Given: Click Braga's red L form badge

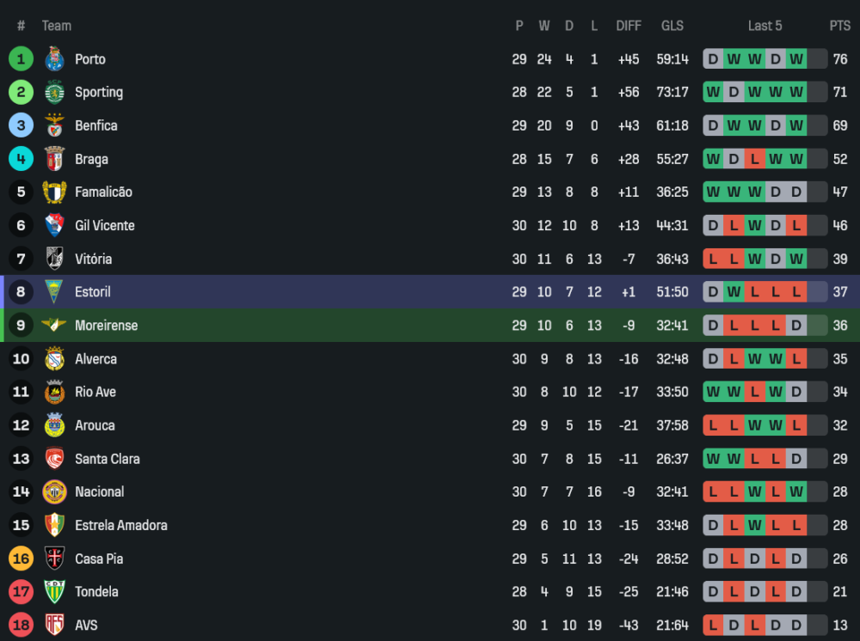Looking at the screenshot, I should [x=754, y=159].
